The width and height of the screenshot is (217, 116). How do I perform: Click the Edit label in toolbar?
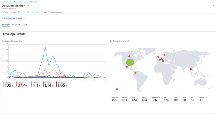click(7, 12)
